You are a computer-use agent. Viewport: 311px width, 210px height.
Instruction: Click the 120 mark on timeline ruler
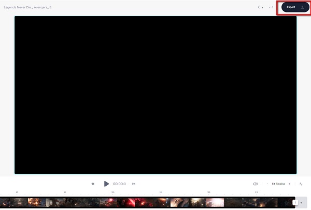[113, 192]
